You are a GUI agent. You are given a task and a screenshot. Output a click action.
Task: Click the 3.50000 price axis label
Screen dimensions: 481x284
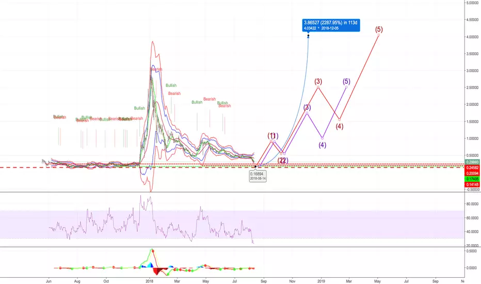click(x=472, y=54)
